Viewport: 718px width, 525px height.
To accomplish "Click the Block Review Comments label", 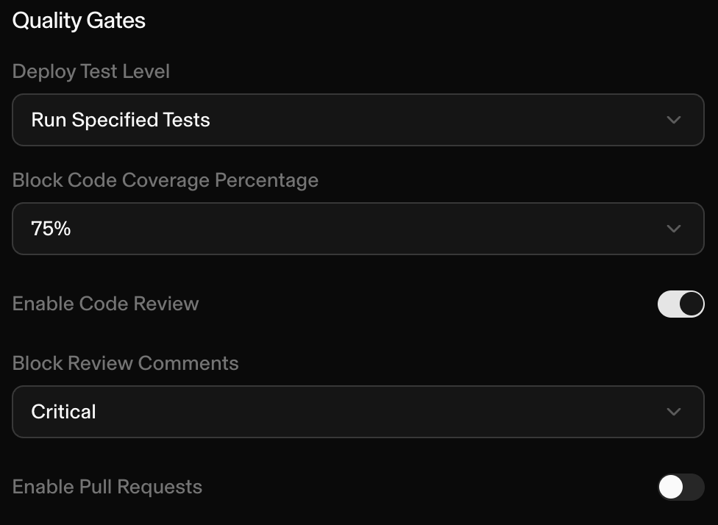I will pyautogui.click(x=126, y=363).
